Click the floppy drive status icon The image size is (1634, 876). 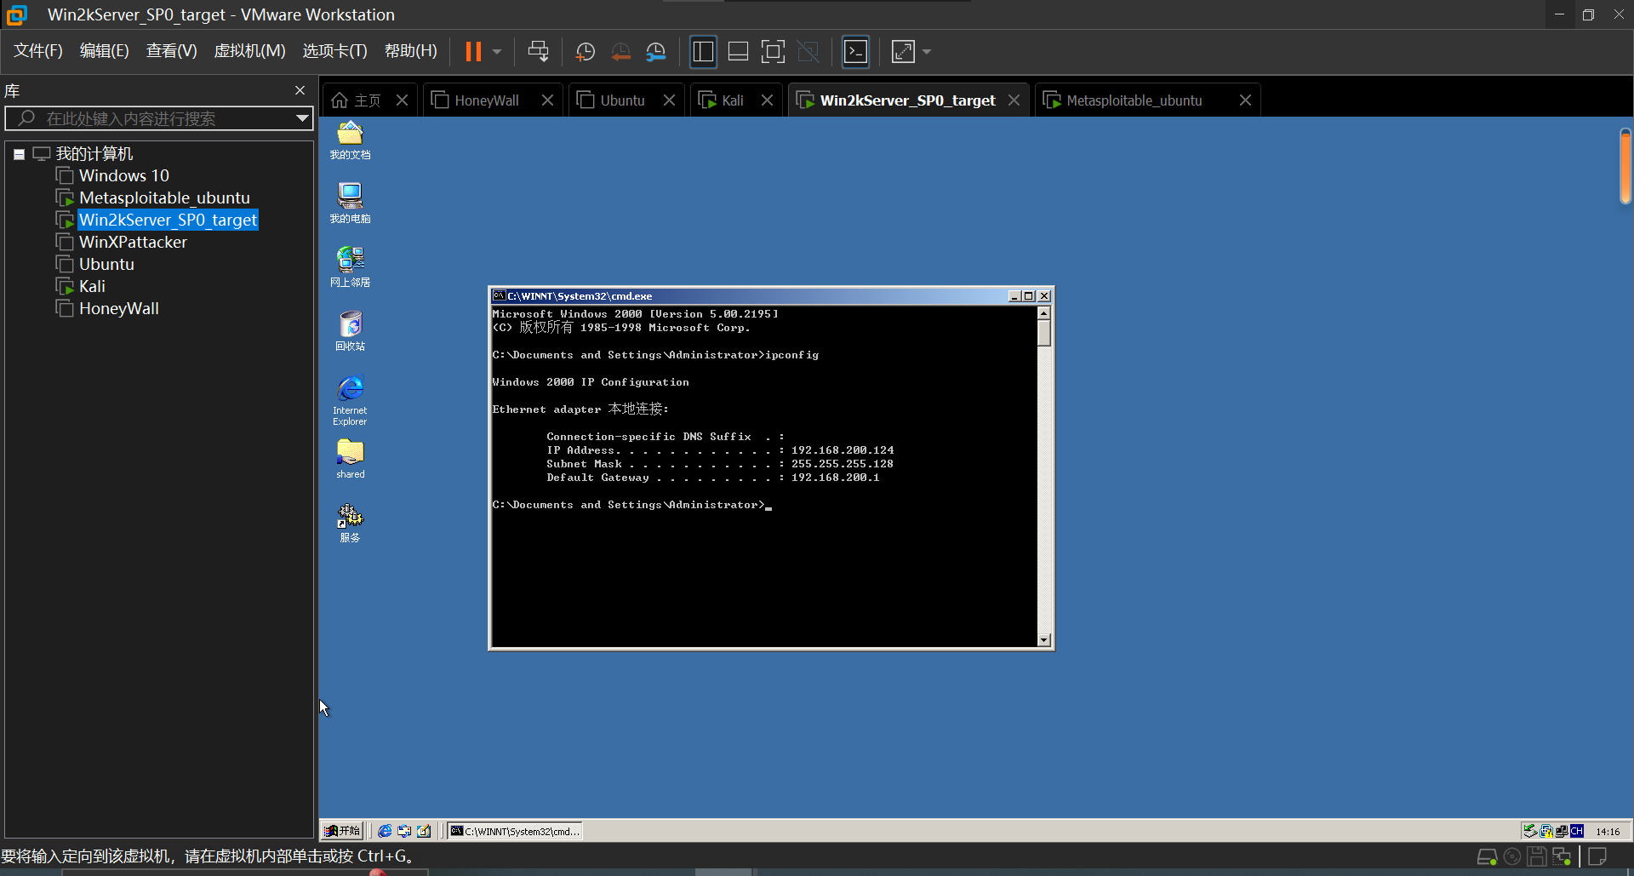pos(1536,857)
